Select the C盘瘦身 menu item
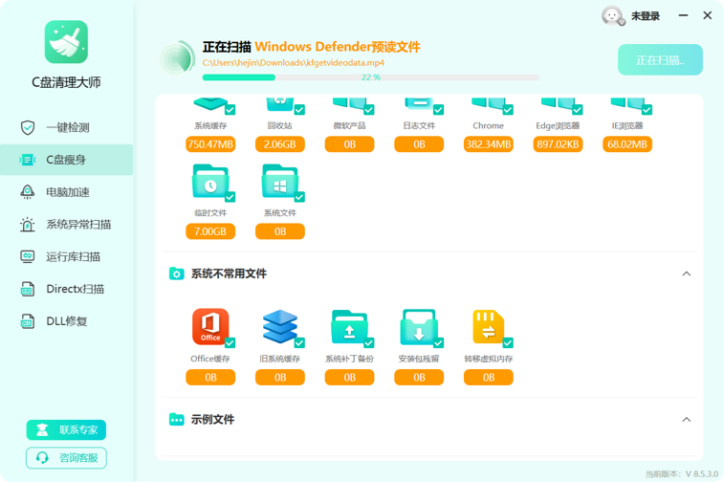The height and width of the screenshot is (482, 724). 67,160
